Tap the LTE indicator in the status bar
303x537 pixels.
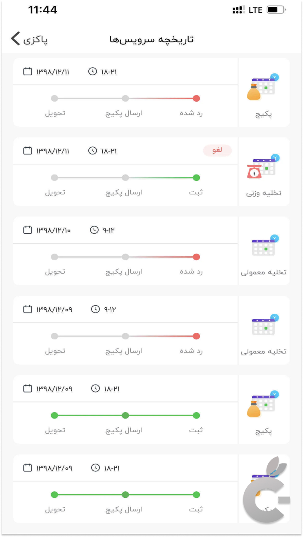[255, 10]
